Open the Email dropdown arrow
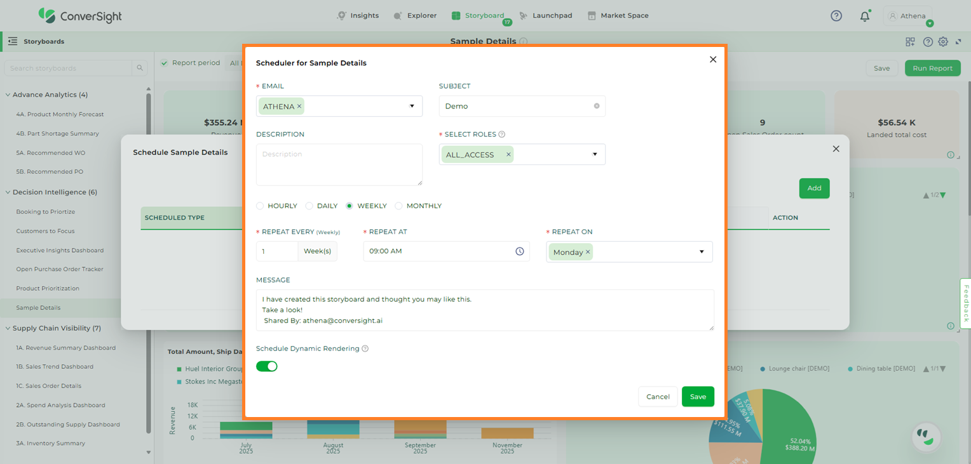Image resolution: width=971 pixels, height=464 pixels. point(412,106)
